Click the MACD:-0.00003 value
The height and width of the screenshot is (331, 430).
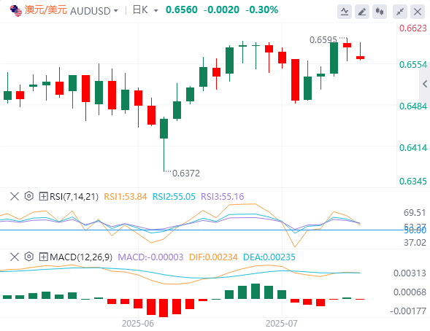pyautogui.click(x=150, y=257)
